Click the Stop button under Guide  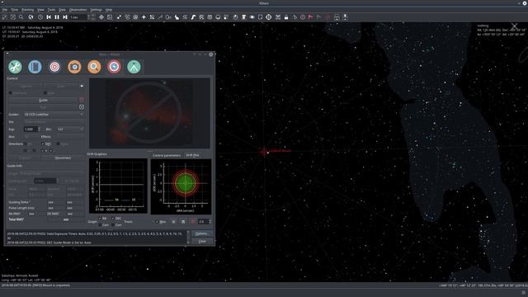click(43, 107)
